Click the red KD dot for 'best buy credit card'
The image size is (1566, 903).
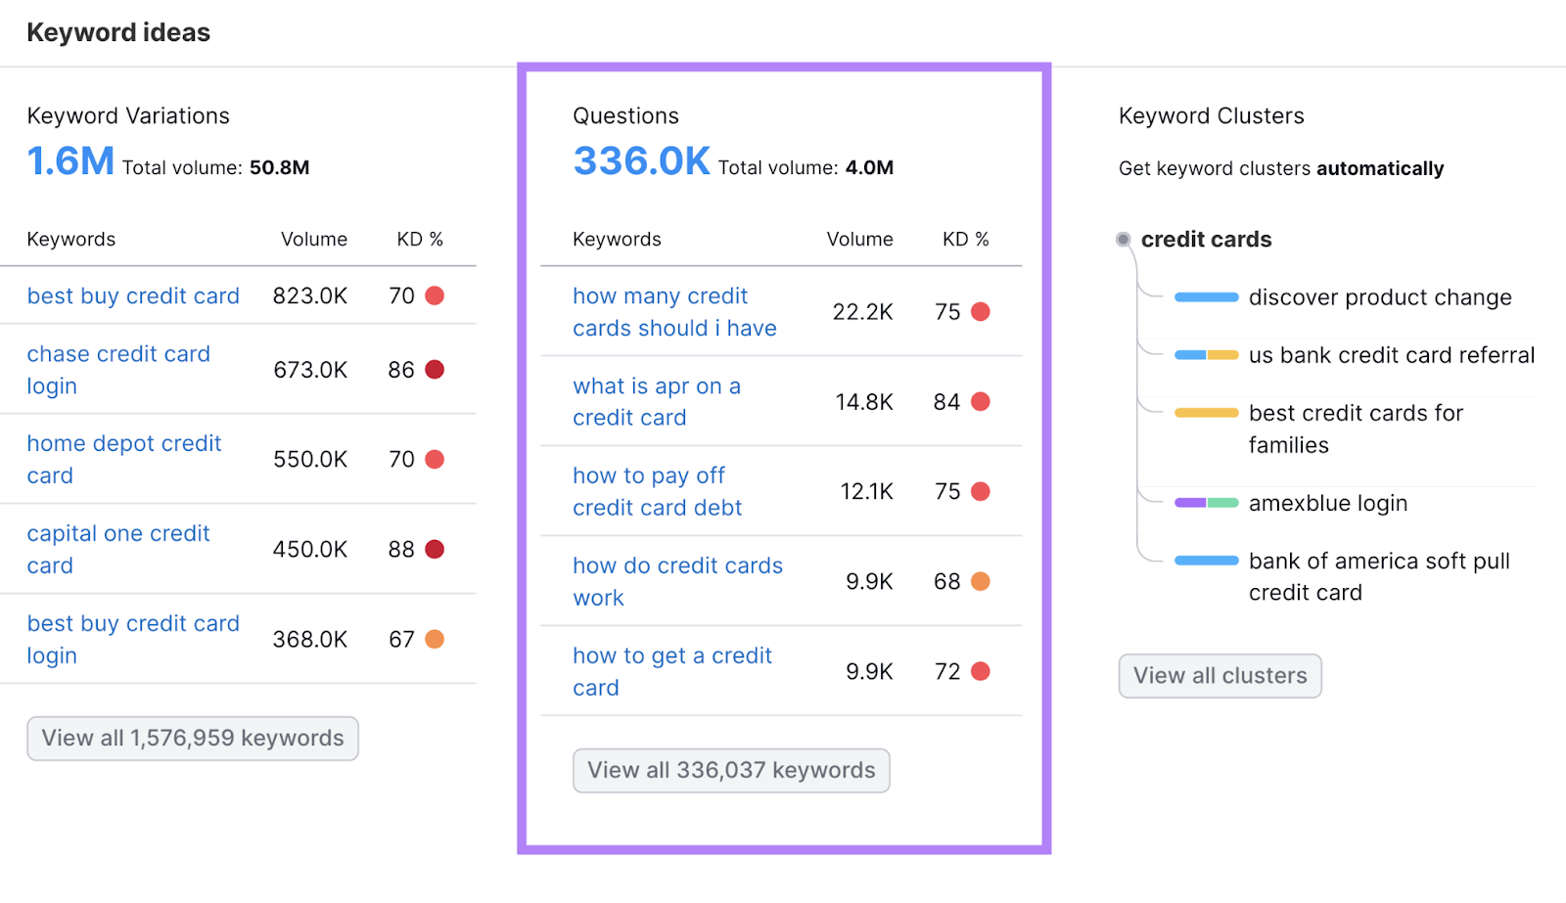435,295
